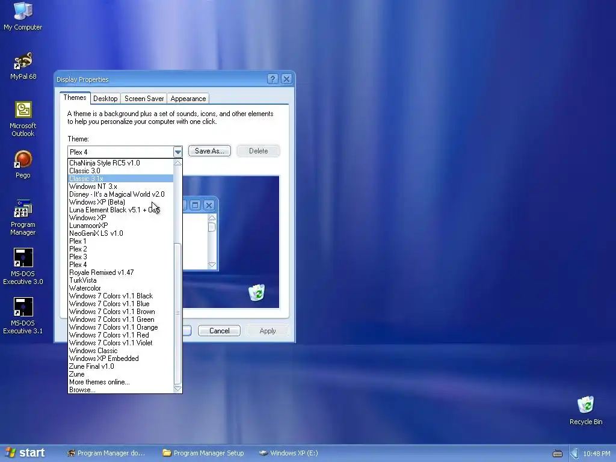This screenshot has height=462, width=616.
Task: Choose the LunamoonXP theme
Action: [120, 226]
